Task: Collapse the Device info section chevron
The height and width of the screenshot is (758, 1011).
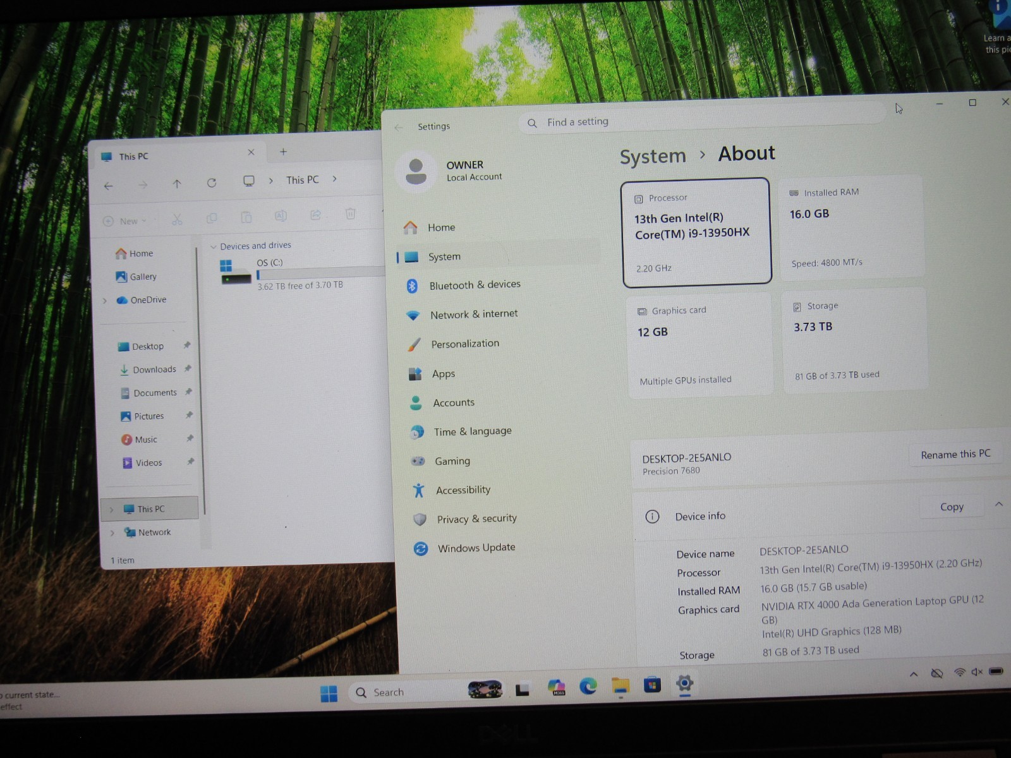Action: click(999, 504)
